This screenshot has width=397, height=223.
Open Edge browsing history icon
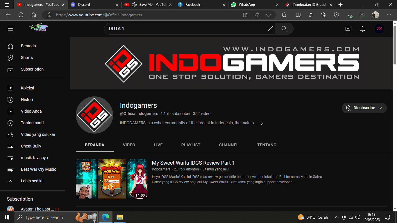tap(337, 15)
